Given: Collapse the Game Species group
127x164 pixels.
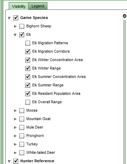Looking at the screenshot, I should pyautogui.click(x=9, y=18).
